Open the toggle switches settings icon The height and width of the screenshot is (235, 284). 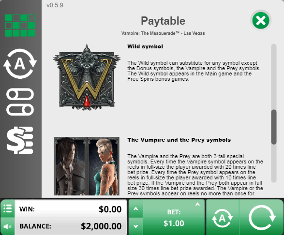coord(20,102)
